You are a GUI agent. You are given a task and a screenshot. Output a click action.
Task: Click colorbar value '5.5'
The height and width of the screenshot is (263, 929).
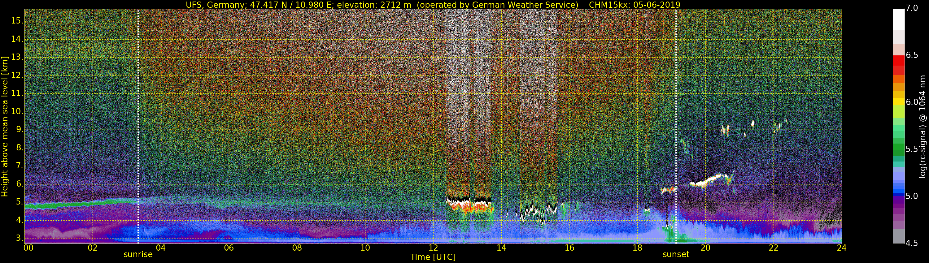[x=912, y=149]
